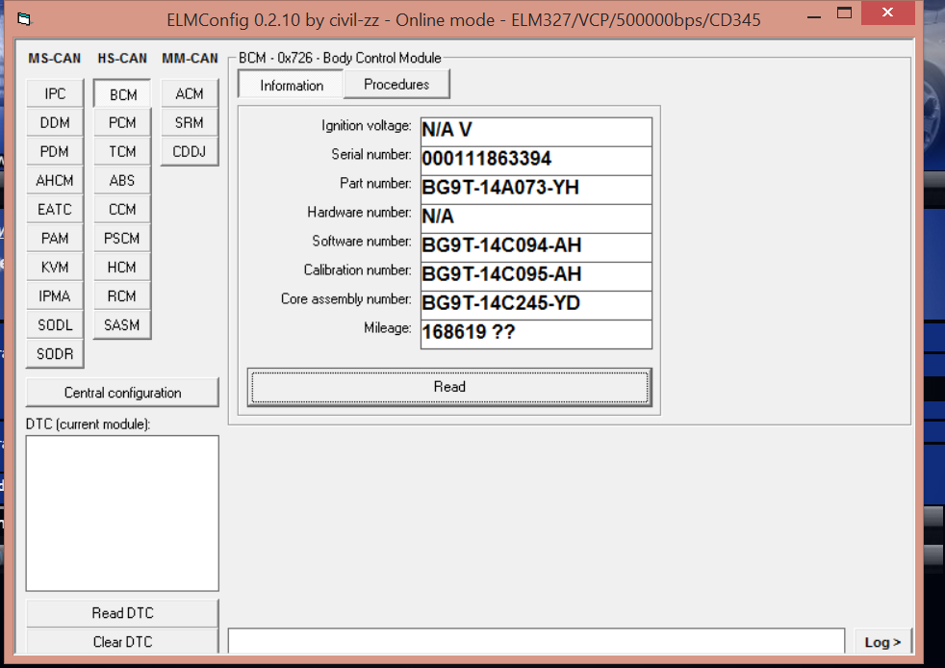The image size is (945, 668).
Task: Open the PCM module
Action: 122,122
